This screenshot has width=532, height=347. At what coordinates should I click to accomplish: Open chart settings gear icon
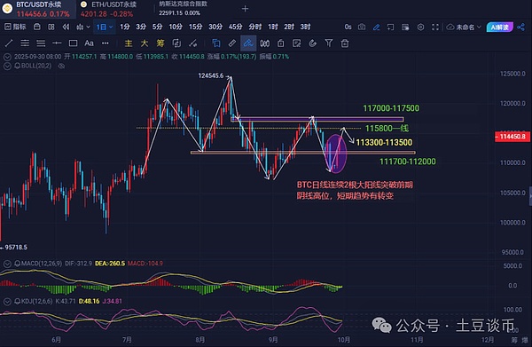coord(420,27)
